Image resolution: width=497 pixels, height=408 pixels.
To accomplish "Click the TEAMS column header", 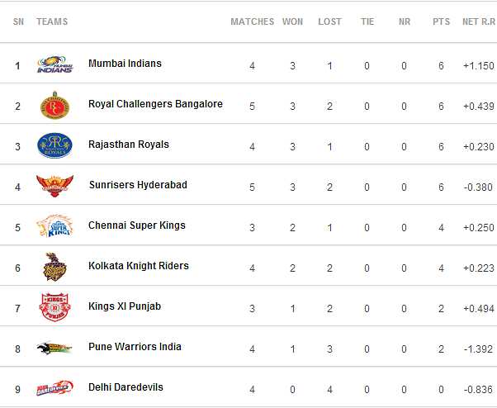I will [x=52, y=21].
